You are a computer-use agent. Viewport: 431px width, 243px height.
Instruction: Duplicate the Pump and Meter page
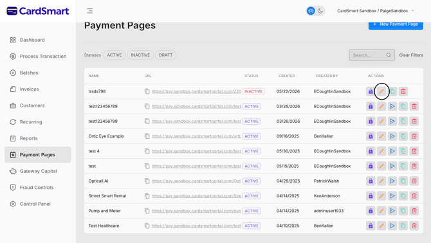pyautogui.click(x=403, y=211)
